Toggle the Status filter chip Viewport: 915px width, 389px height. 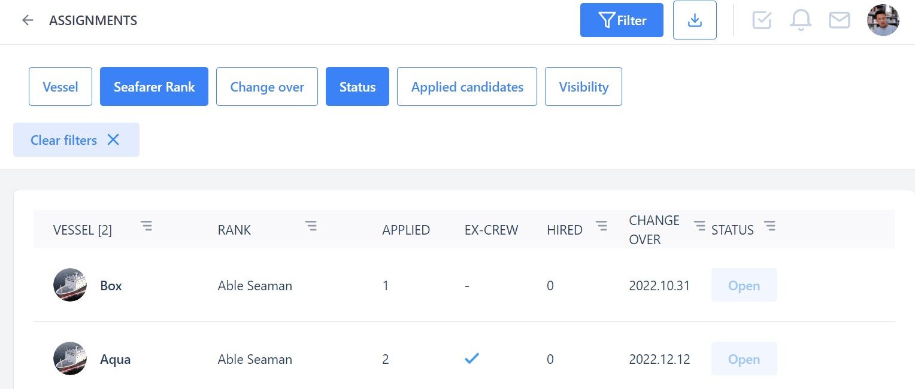pos(357,87)
